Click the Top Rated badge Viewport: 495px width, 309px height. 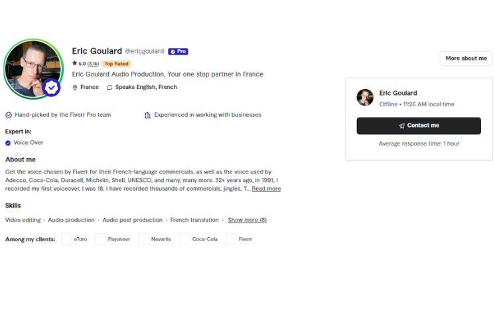(x=116, y=64)
